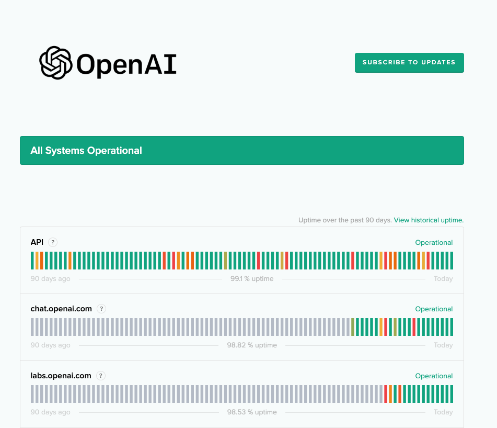Click the All Systems Operational banner

pyautogui.click(x=241, y=151)
